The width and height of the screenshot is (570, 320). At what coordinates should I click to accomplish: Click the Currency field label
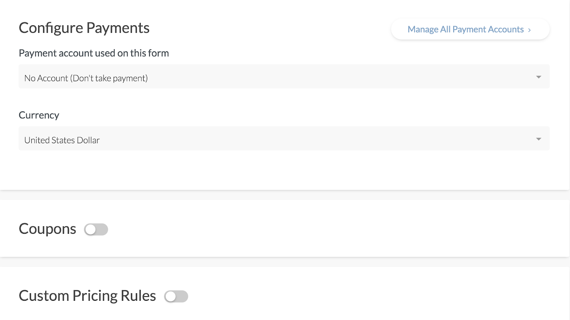click(x=39, y=115)
